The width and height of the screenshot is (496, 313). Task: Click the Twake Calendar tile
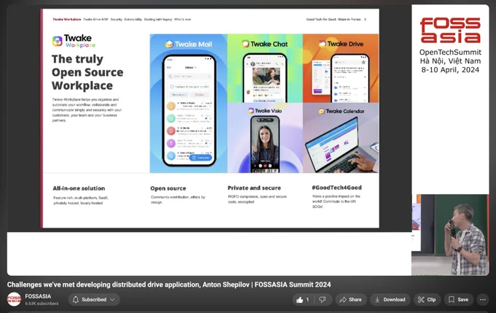coord(341,138)
